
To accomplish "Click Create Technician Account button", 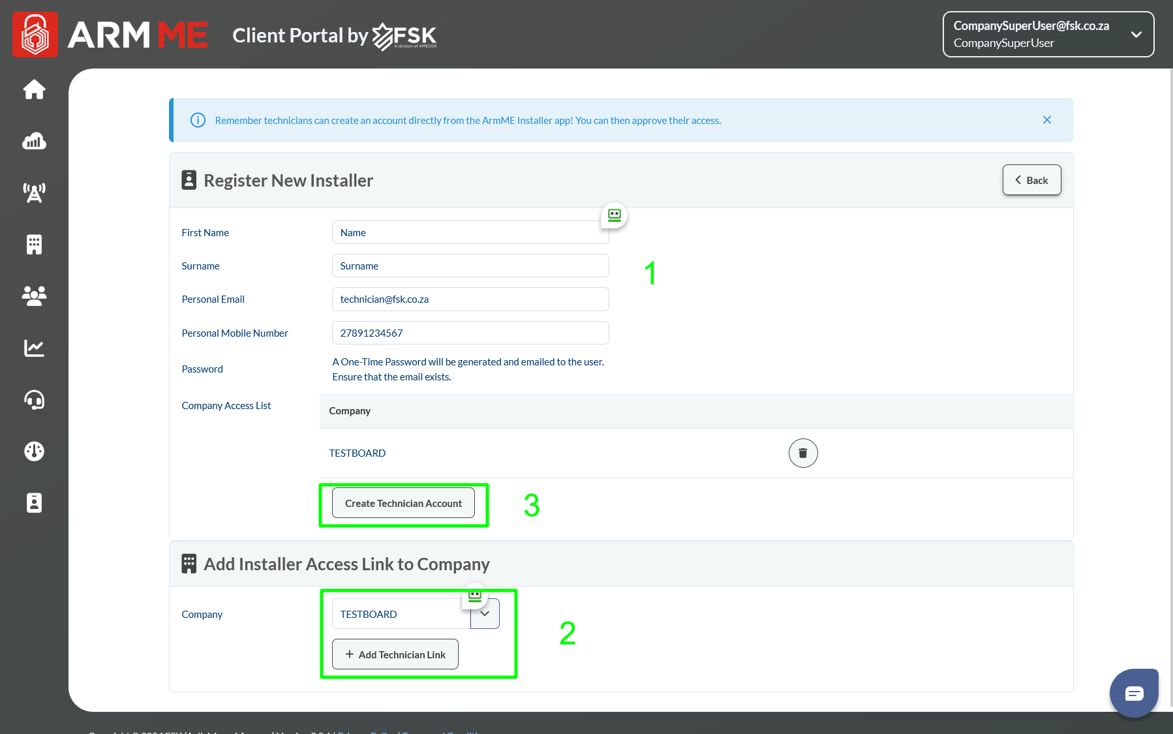I will (403, 503).
